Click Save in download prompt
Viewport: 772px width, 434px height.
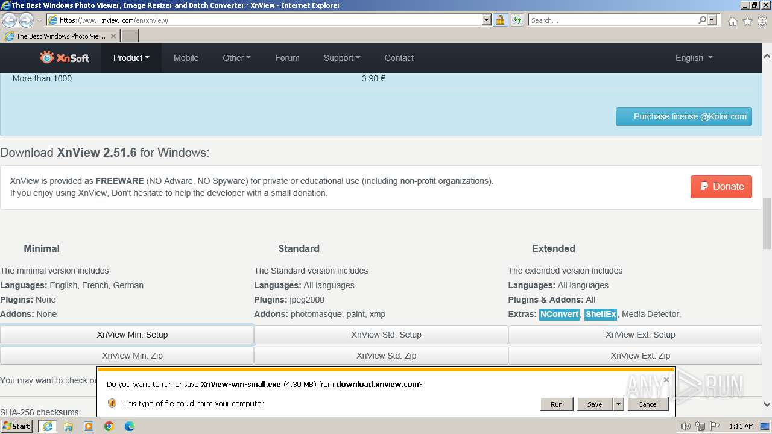(x=595, y=404)
